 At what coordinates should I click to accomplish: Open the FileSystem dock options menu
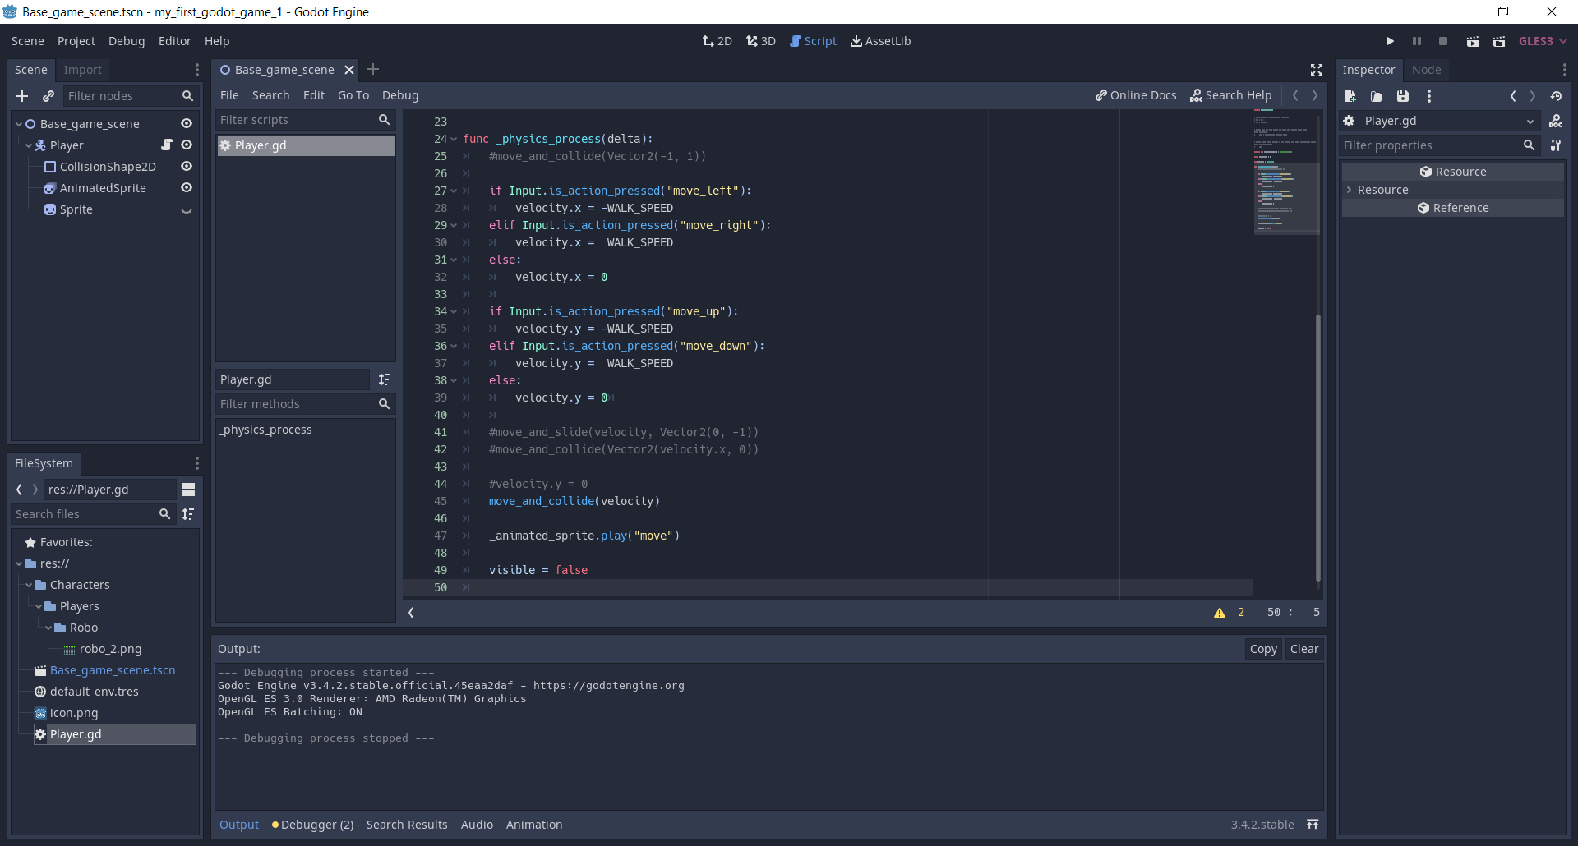pyautogui.click(x=197, y=463)
